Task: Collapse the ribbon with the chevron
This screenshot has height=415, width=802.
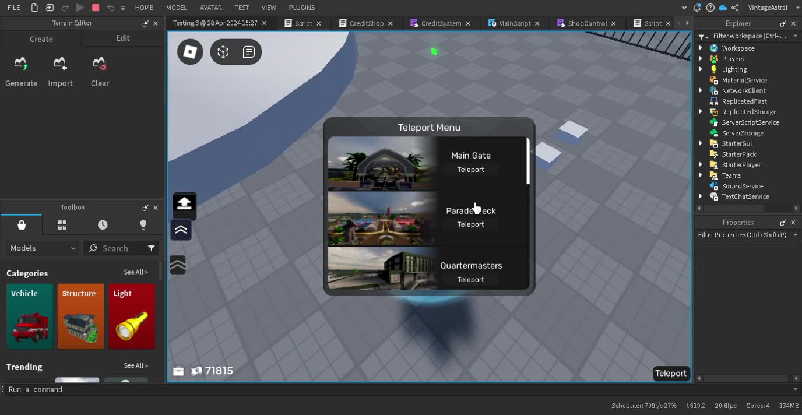Action: (684, 8)
